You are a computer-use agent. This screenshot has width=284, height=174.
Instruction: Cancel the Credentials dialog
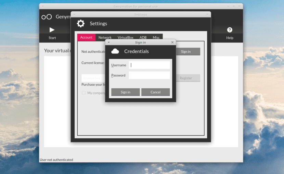[155, 92]
